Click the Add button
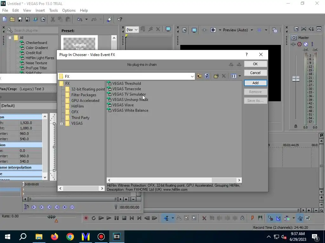This screenshot has height=243, width=325. point(255,83)
